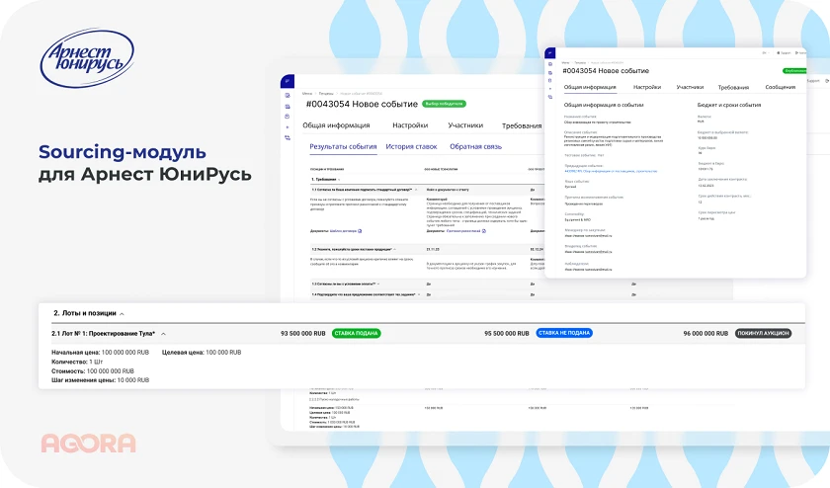Open Участники tab in results window
Screen dimensions: 830x488
click(465, 125)
